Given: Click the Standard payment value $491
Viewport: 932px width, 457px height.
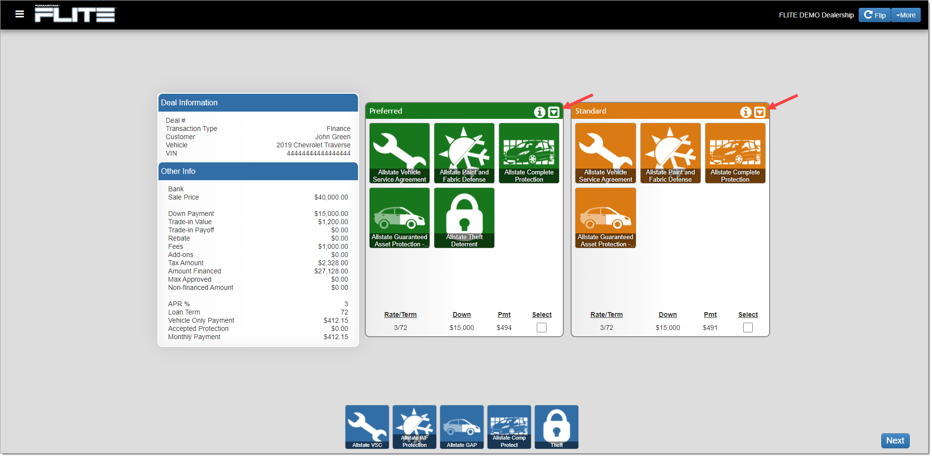Looking at the screenshot, I should click(710, 328).
